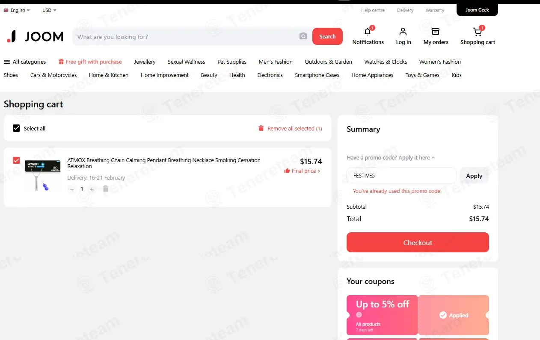
Task: Open Help centre link
Action: coord(373,10)
